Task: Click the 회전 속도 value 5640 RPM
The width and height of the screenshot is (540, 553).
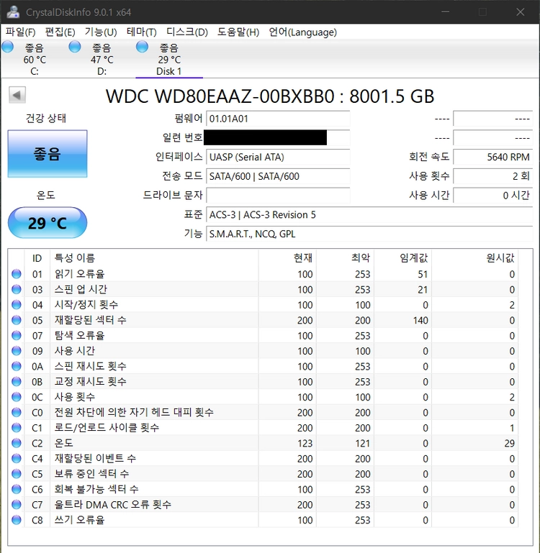Action: 492,157
